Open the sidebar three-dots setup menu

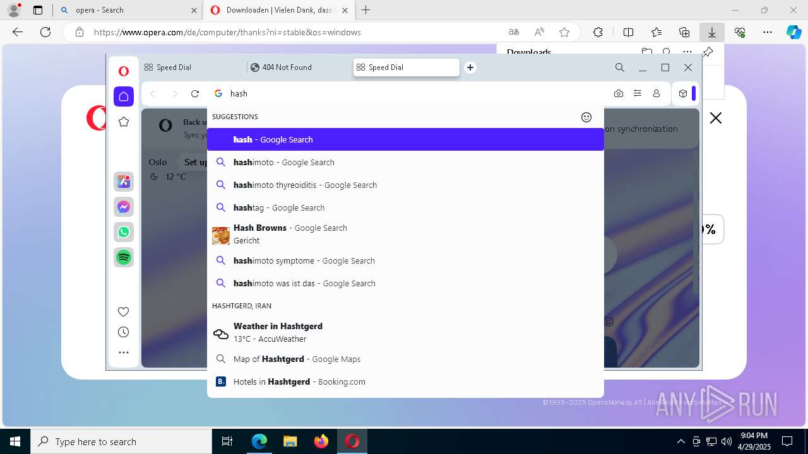pos(124,352)
